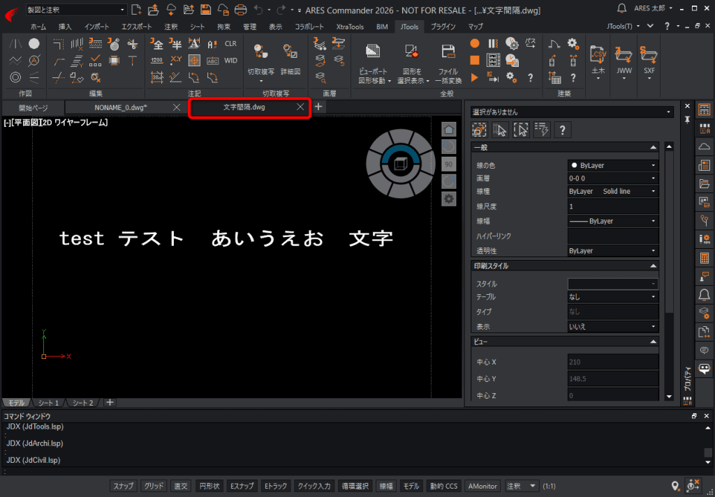Toggle 線幅 display
Image resolution: width=715 pixels, height=497 pixels.
pos(387,486)
